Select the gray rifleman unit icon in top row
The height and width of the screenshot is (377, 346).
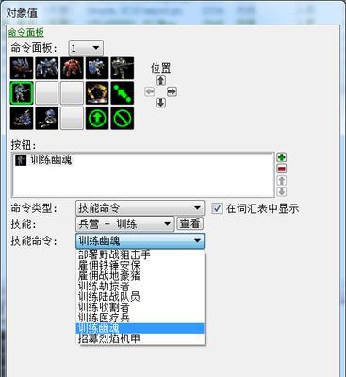[x=123, y=68]
